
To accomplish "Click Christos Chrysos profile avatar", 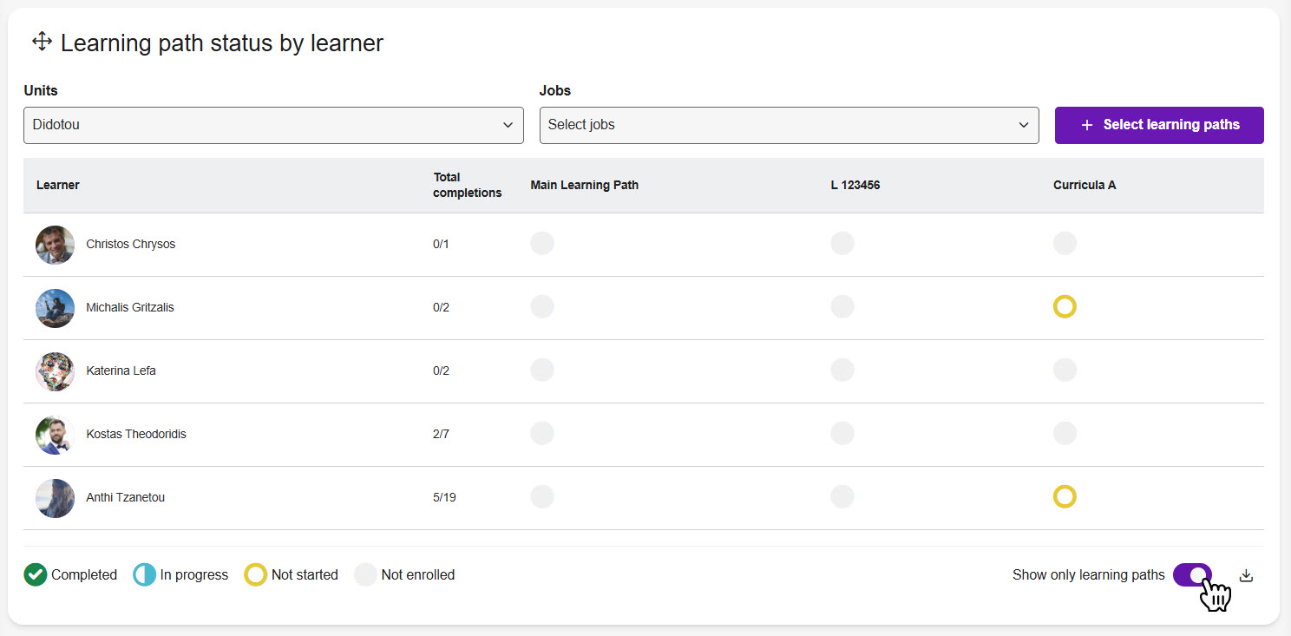I will point(55,245).
